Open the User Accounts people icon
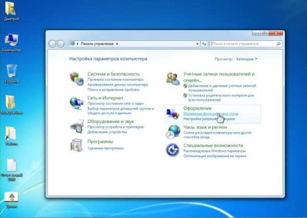 173,78
